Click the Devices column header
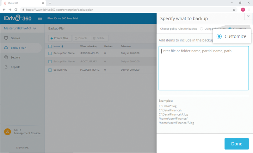253x153 pixels. tap(108, 46)
